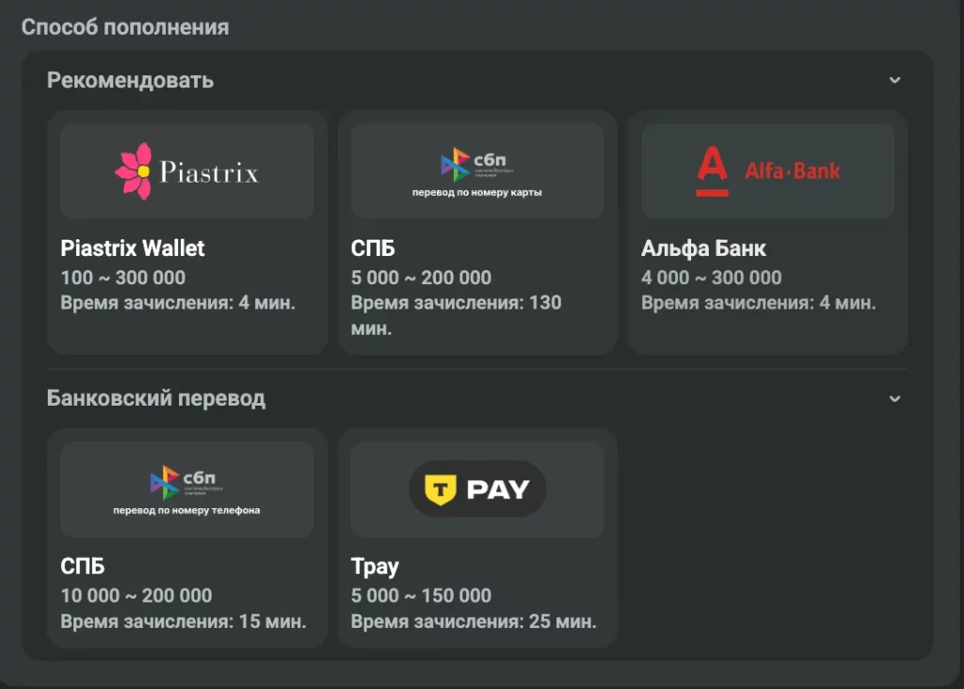Click СПБ title with 15 мин. crediting
964x689 pixels.
tap(83, 567)
